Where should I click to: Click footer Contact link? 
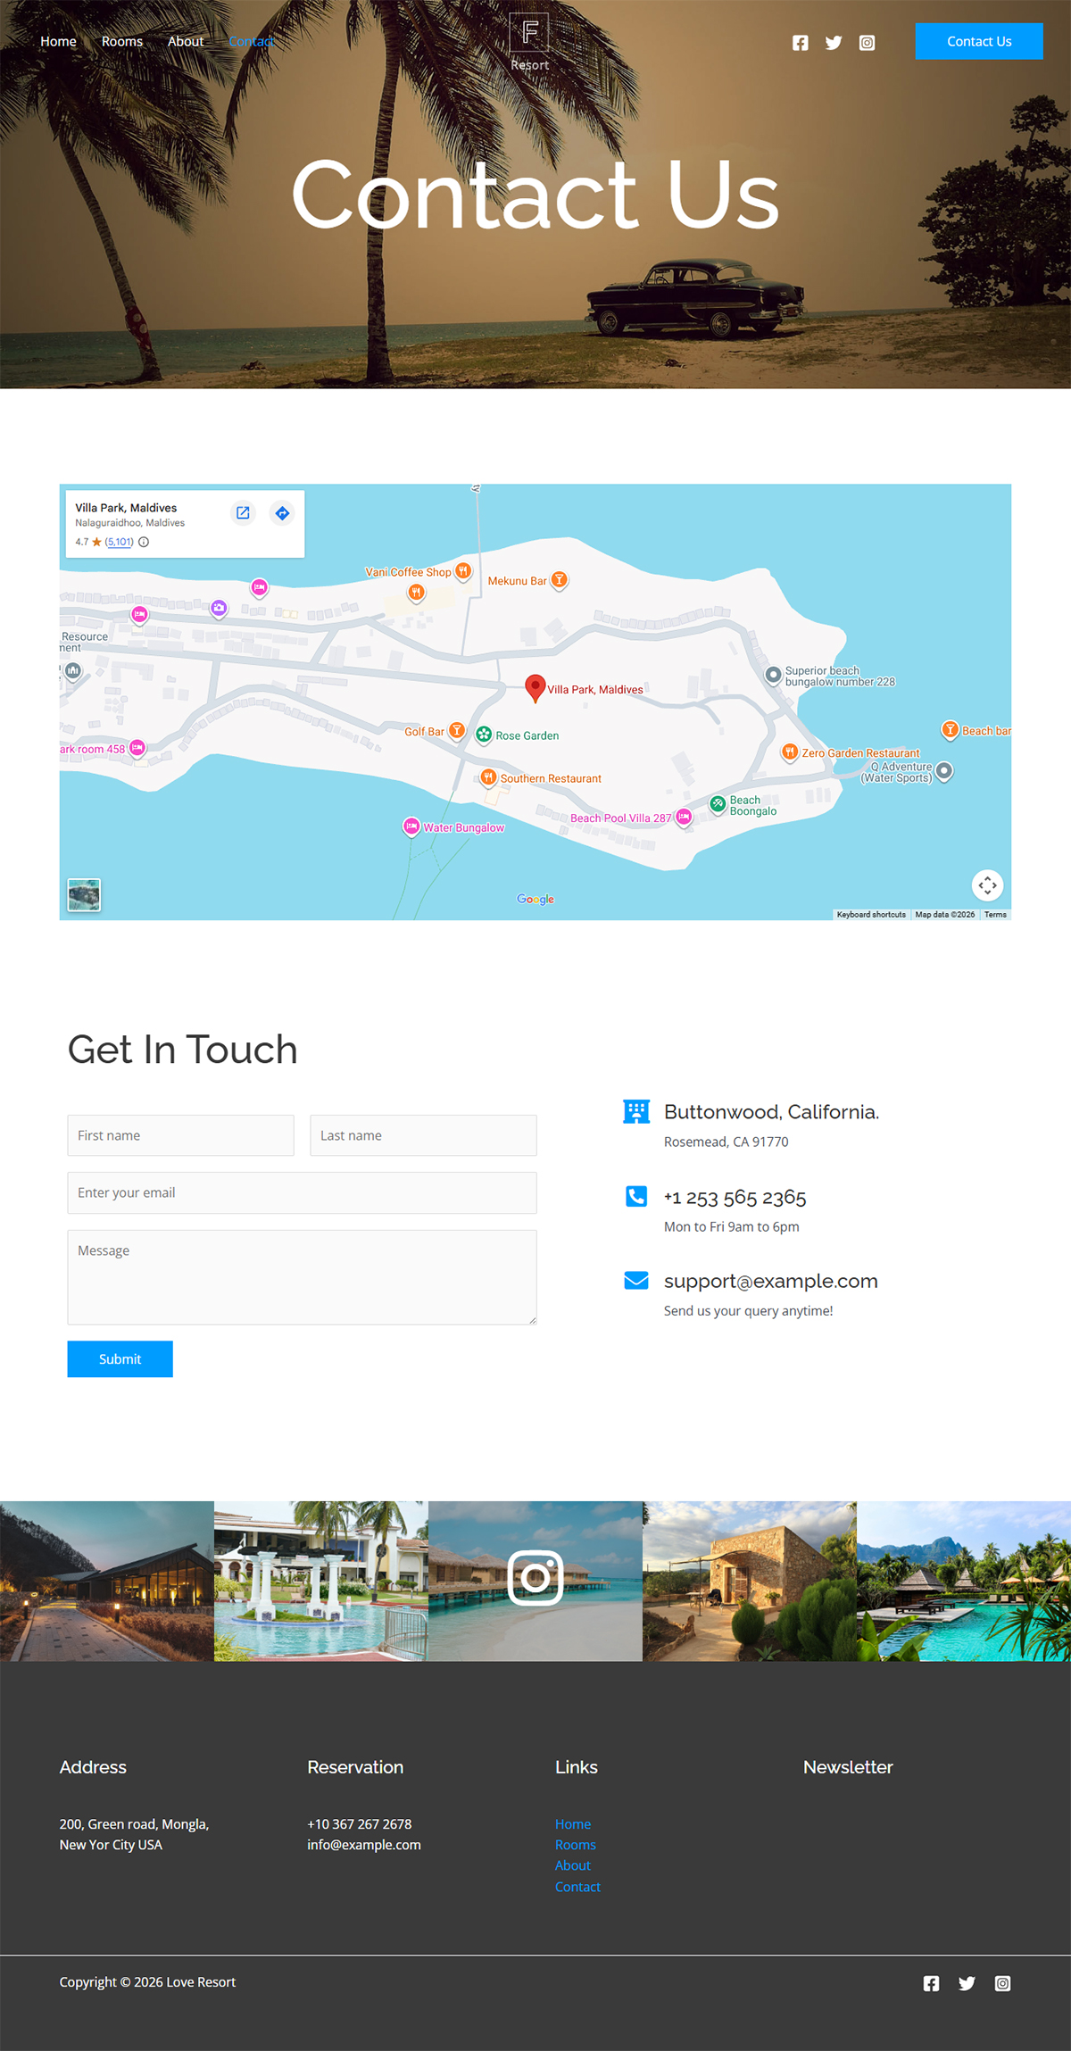(577, 1887)
